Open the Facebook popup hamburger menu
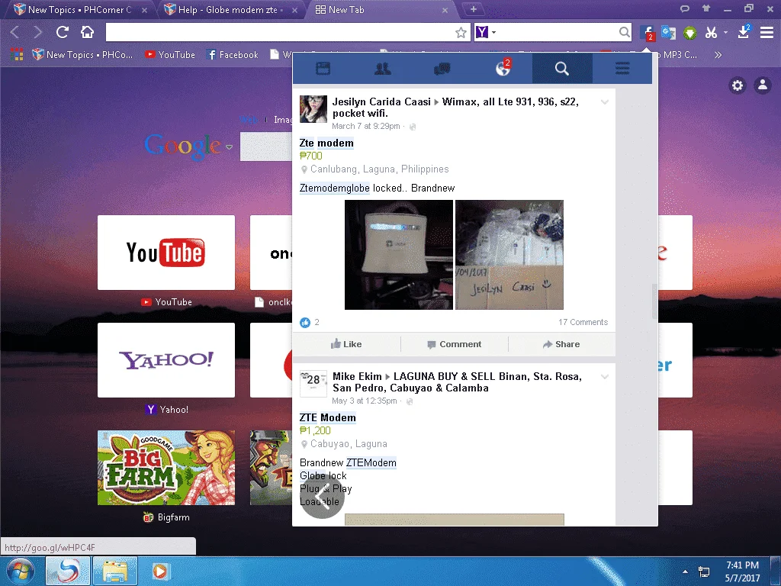The width and height of the screenshot is (781, 586). click(x=622, y=68)
